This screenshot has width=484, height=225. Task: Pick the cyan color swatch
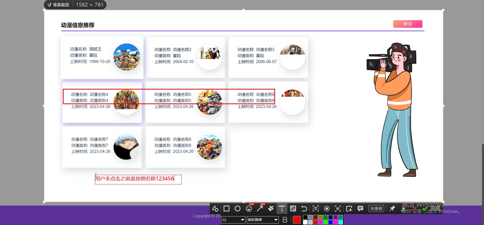pos(341,222)
